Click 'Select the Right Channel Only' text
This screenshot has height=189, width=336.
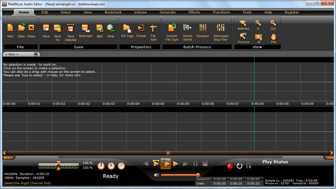coord(27,183)
